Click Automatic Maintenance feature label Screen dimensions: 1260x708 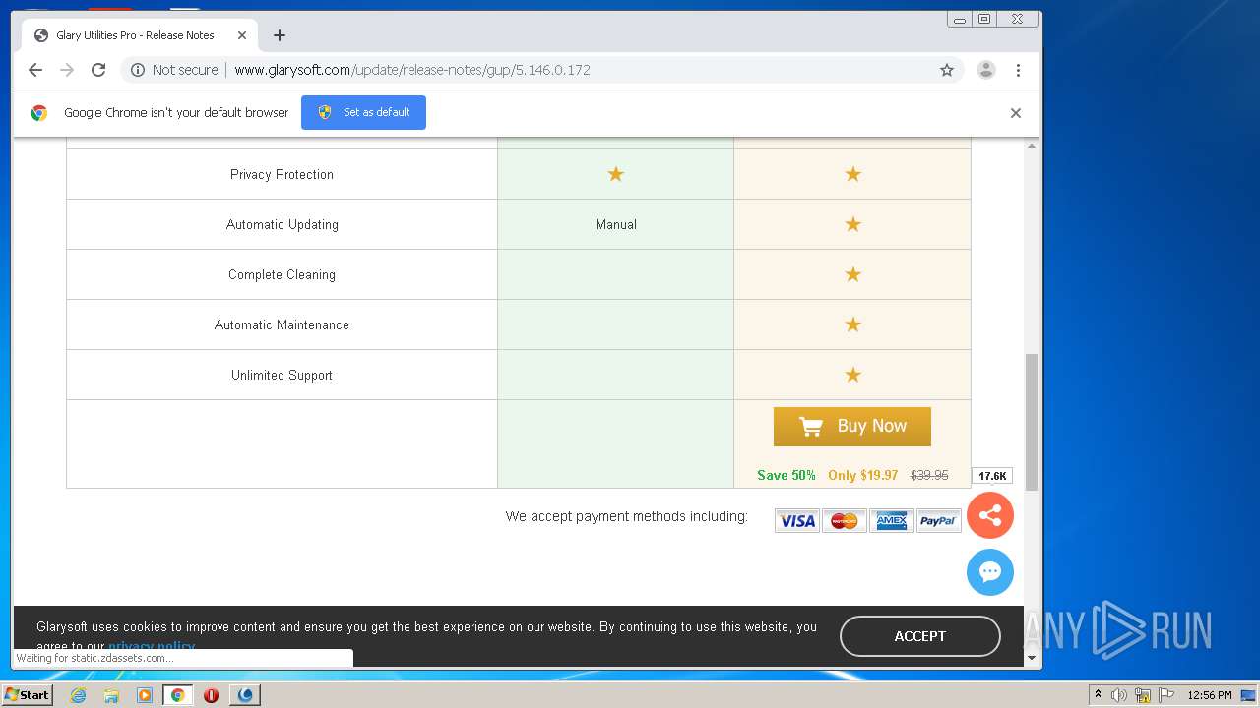pos(282,324)
